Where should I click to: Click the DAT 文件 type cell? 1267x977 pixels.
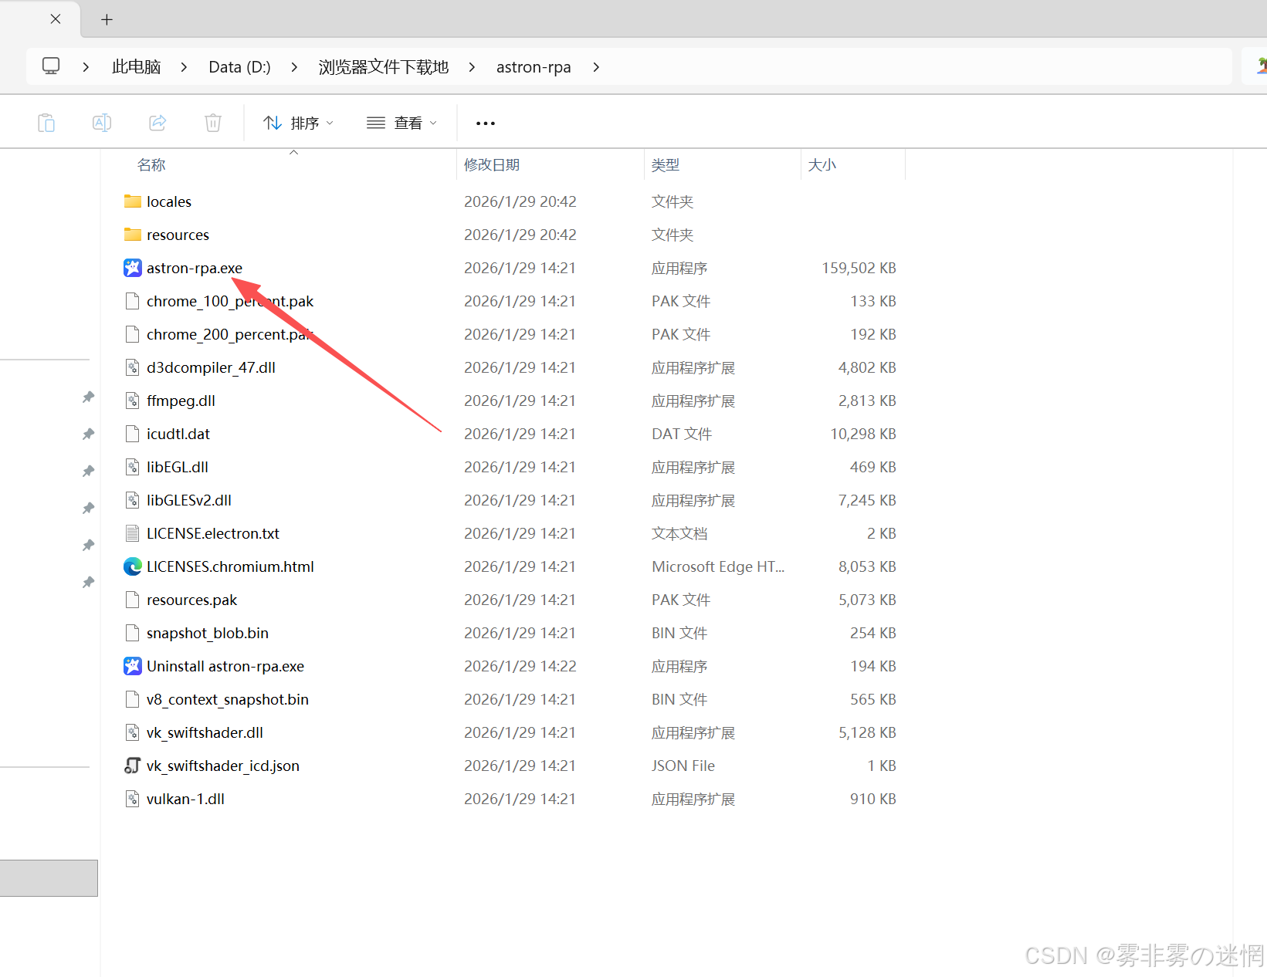[x=682, y=434]
